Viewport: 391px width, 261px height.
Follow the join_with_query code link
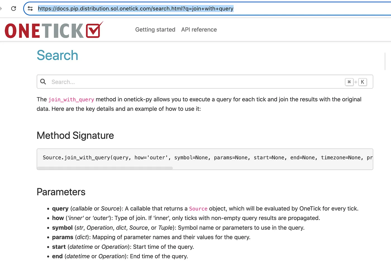tap(71, 100)
